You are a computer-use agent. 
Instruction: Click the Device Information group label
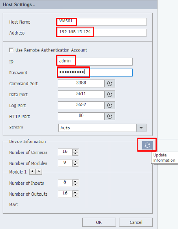click(x=28, y=141)
